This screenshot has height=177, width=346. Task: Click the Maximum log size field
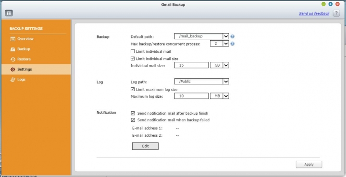click(191, 96)
